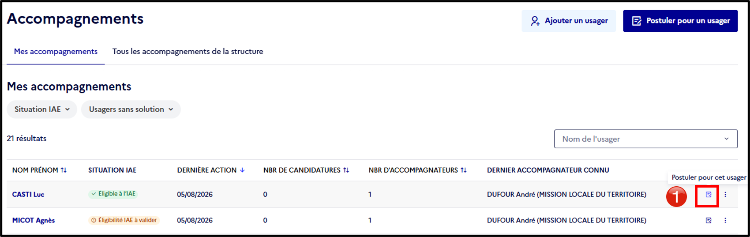Click the Postuler pour un usager button

tap(680, 21)
